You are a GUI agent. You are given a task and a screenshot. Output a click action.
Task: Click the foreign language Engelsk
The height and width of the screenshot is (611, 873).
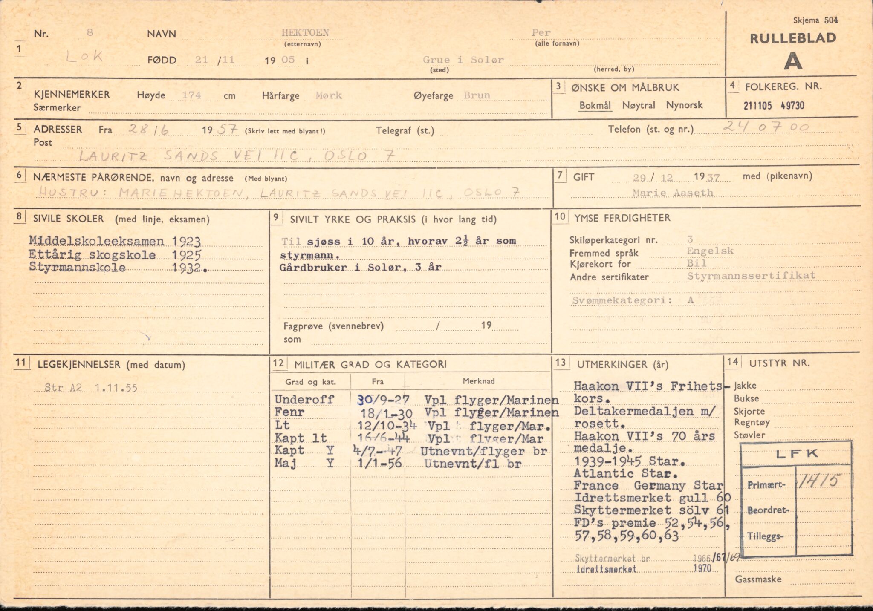click(710, 251)
